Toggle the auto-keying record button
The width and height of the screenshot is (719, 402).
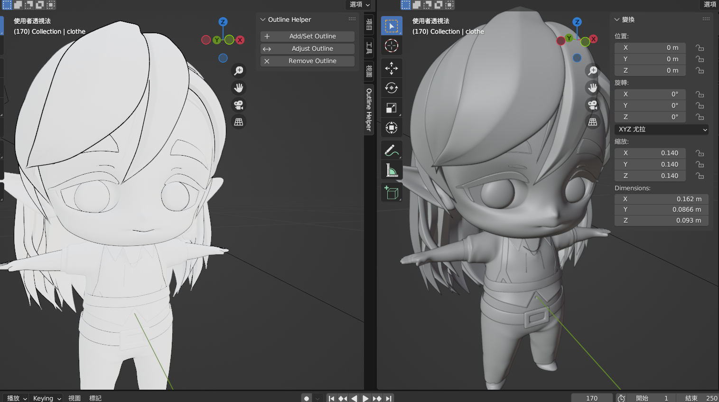307,398
